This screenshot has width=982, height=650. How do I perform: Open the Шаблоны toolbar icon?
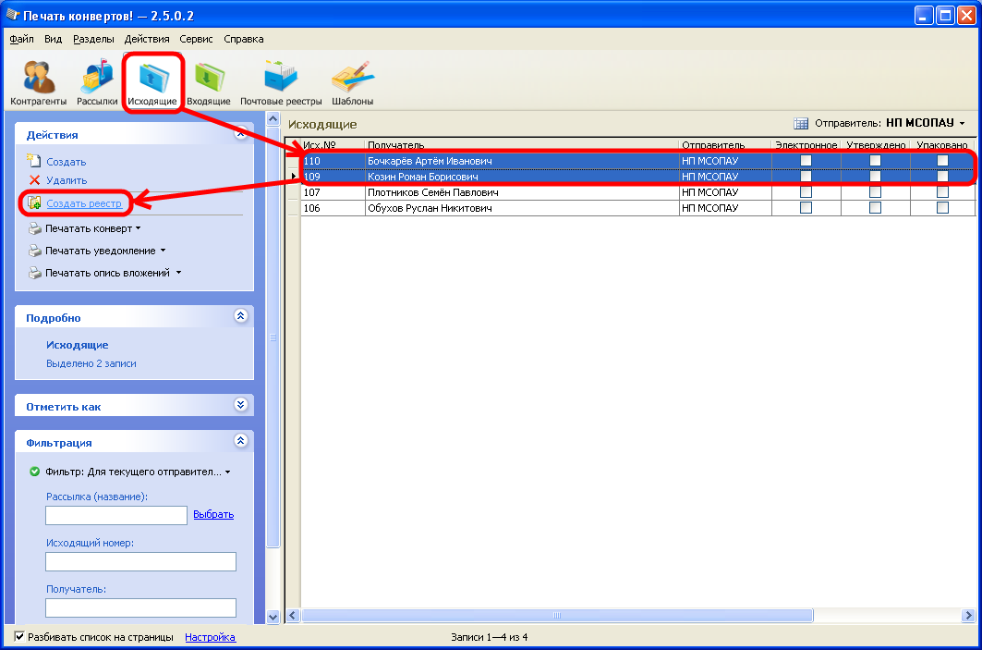coord(352,79)
